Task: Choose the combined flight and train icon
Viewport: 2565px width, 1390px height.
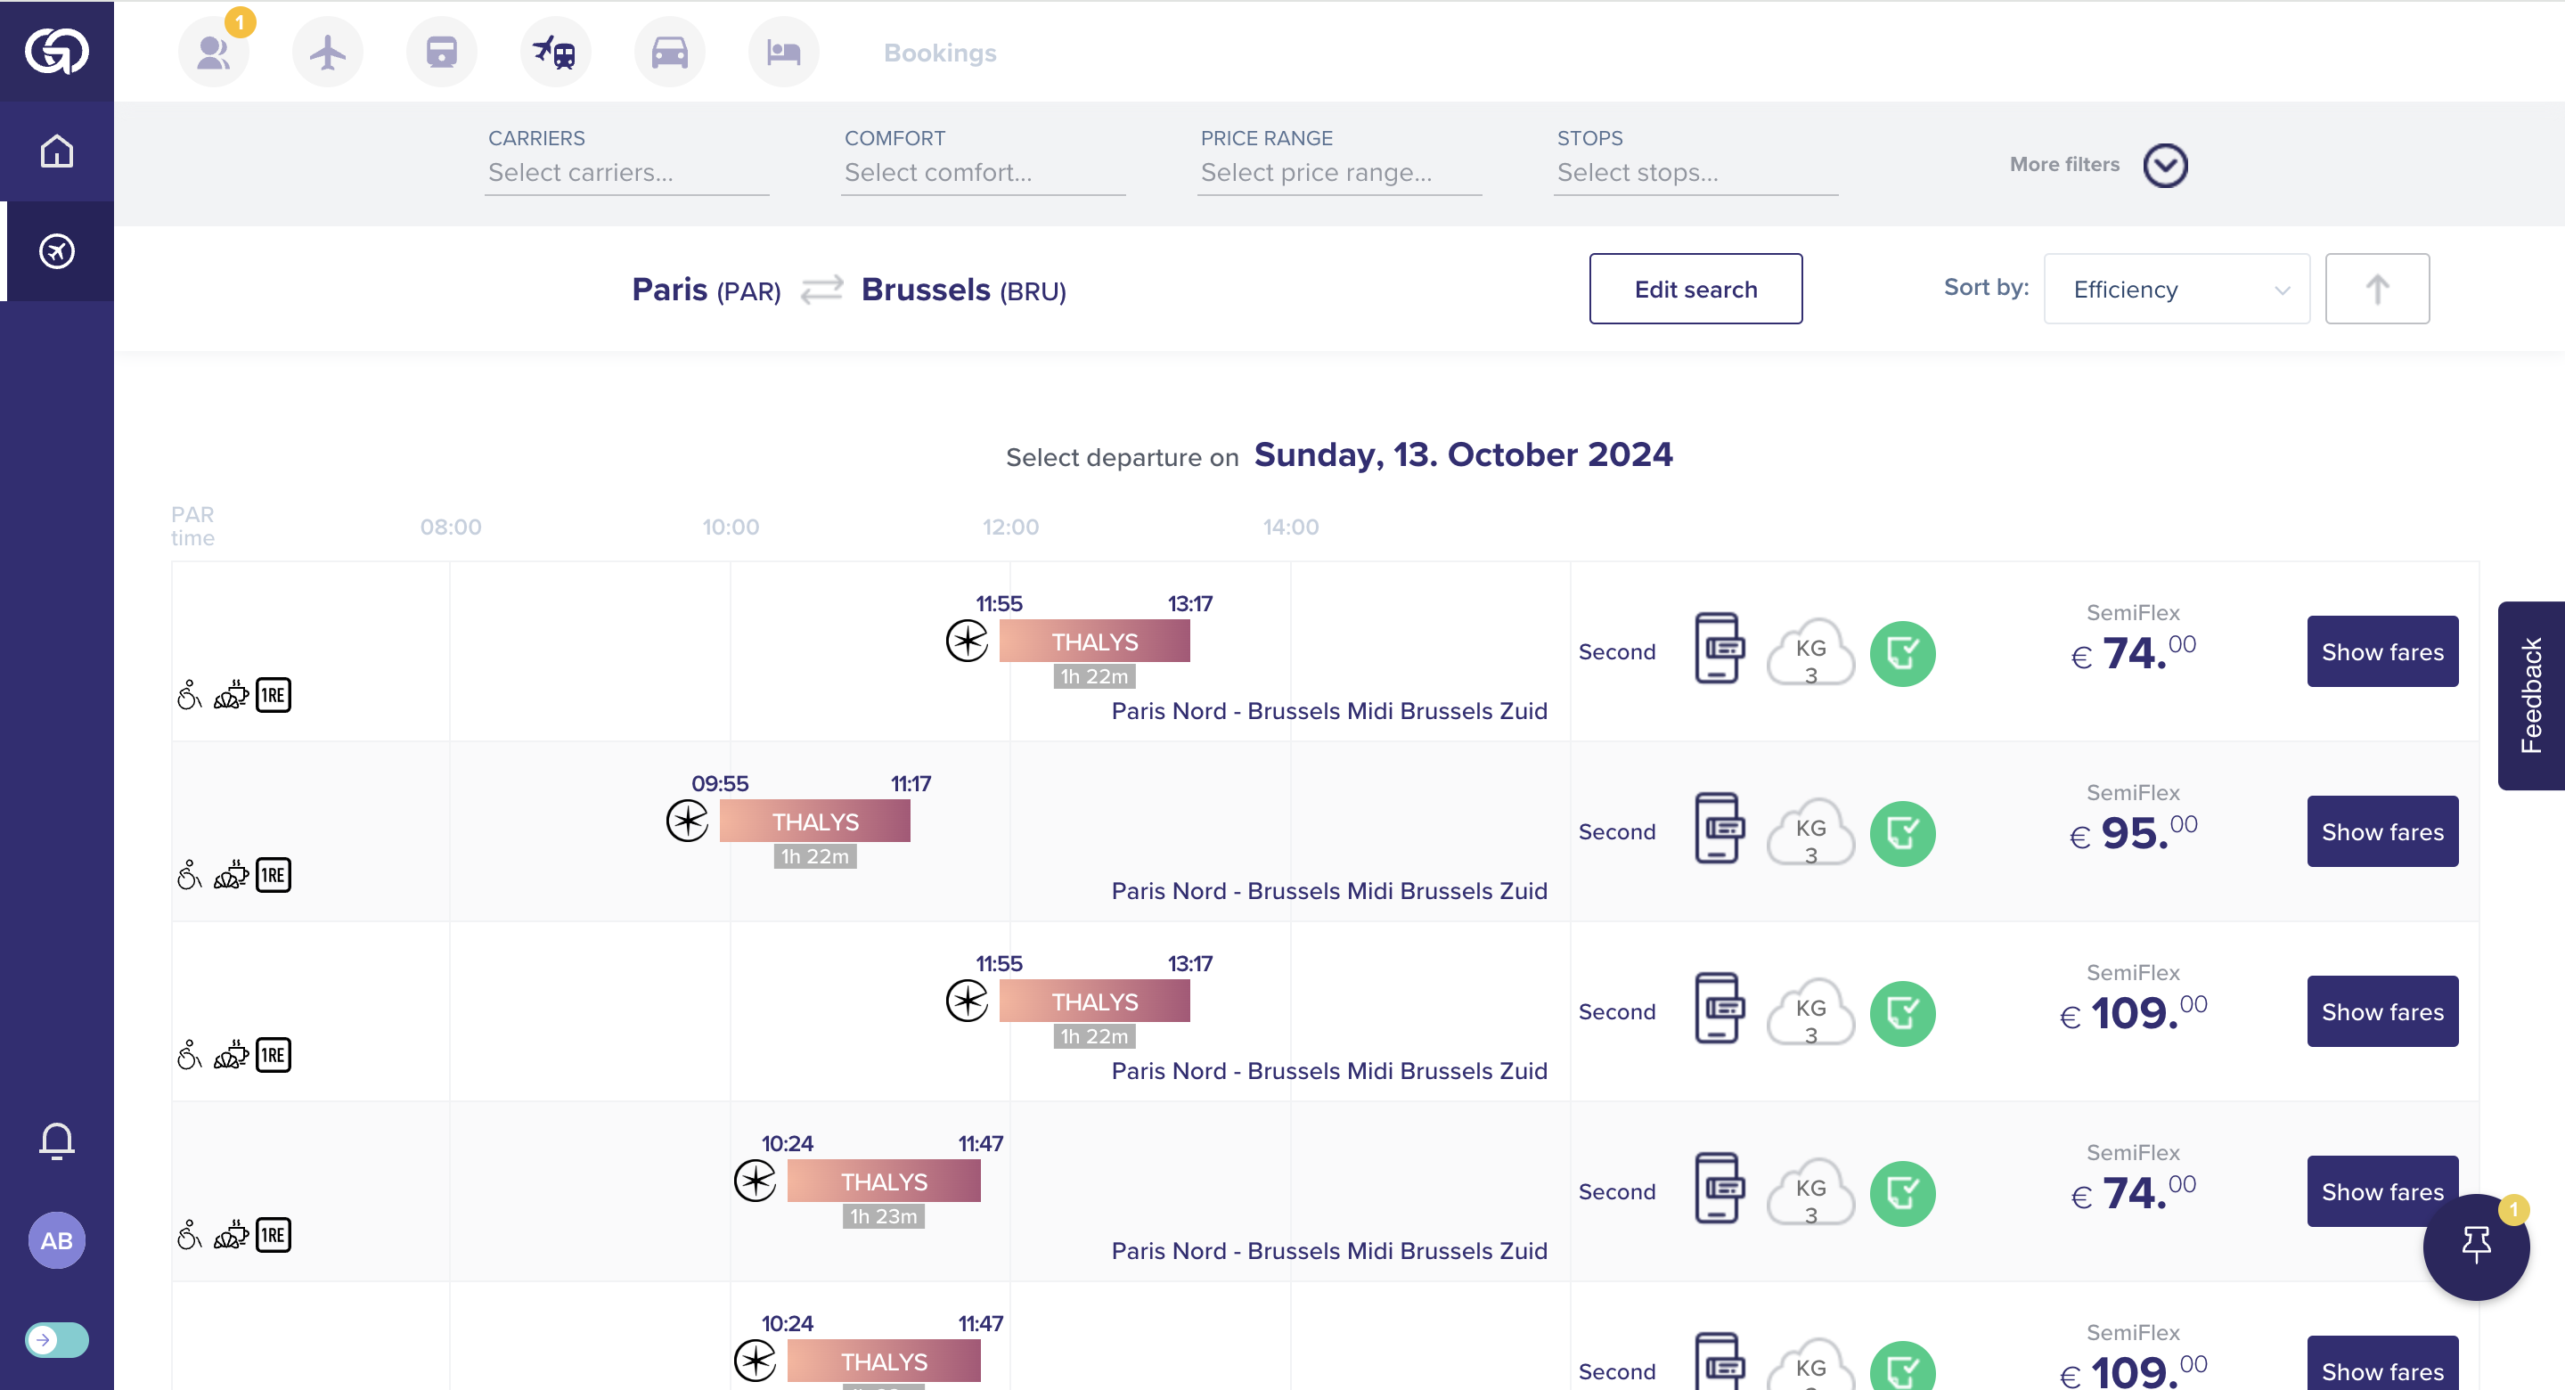Action: (x=555, y=52)
